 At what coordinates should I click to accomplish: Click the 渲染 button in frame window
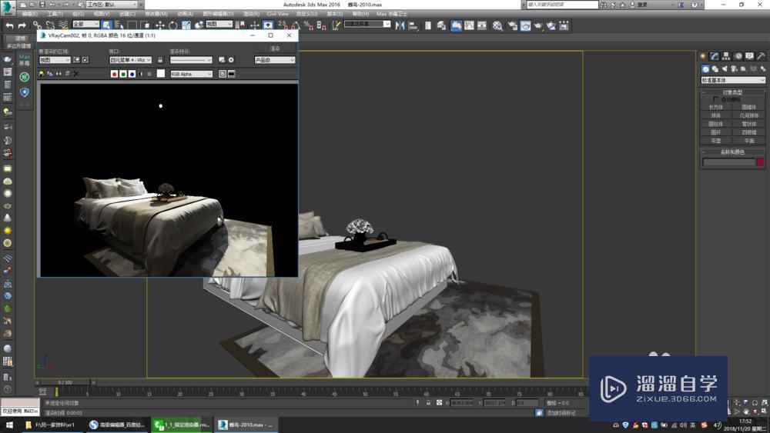[x=275, y=48]
